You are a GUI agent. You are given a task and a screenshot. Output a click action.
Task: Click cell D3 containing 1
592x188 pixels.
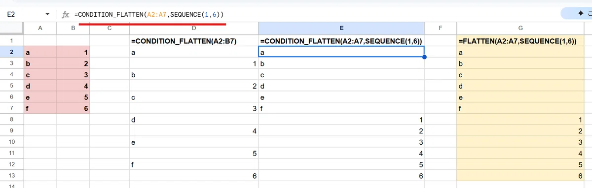(x=193, y=63)
